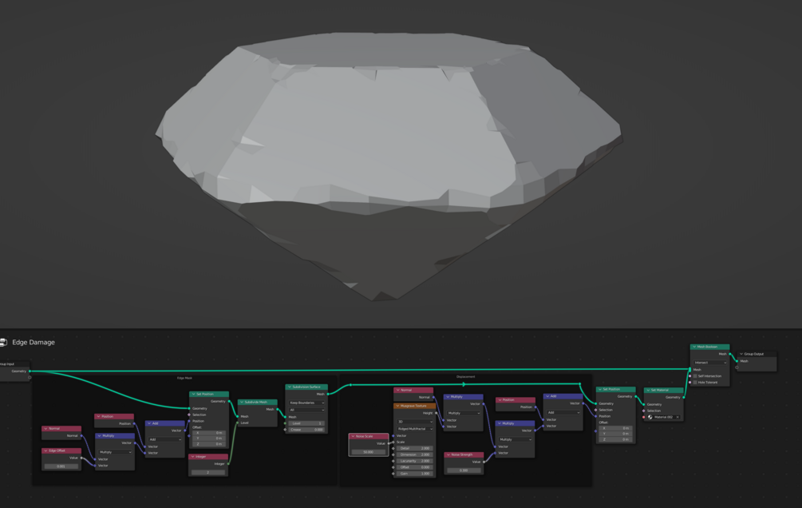Click the material sphere icon in Set Material
The image size is (802, 508).
[x=650, y=418]
